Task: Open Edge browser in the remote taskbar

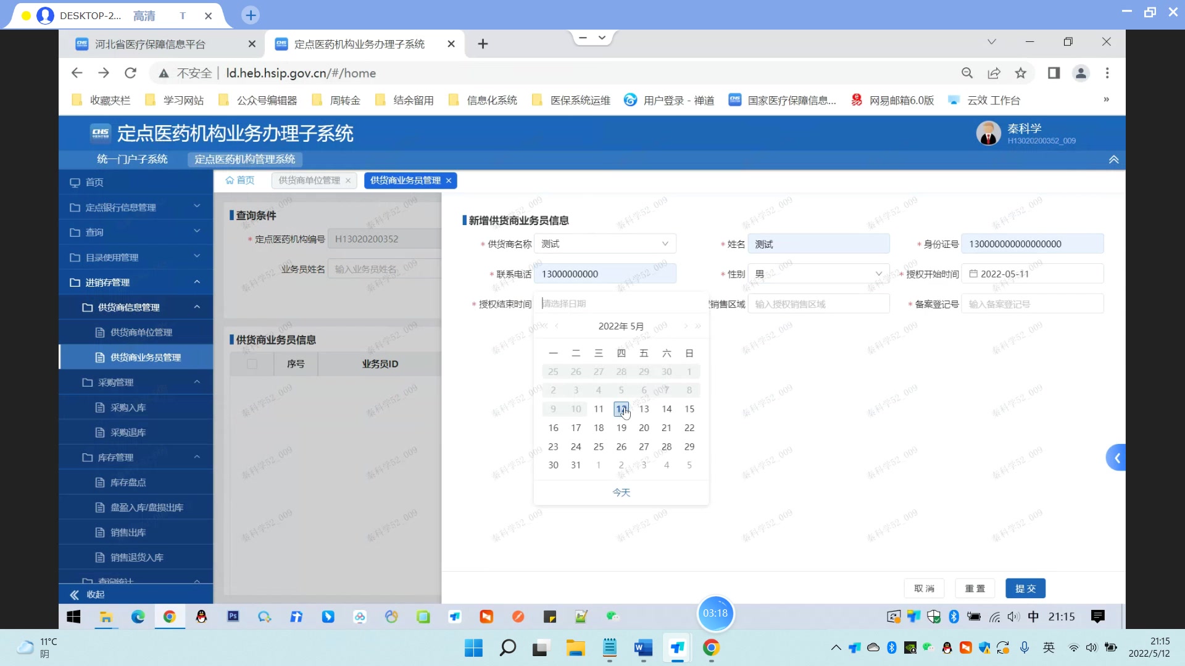Action: click(138, 617)
